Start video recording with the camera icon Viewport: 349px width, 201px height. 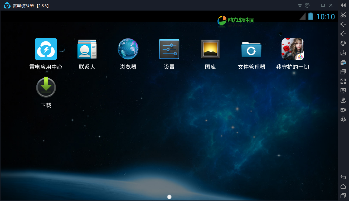click(x=343, y=110)
